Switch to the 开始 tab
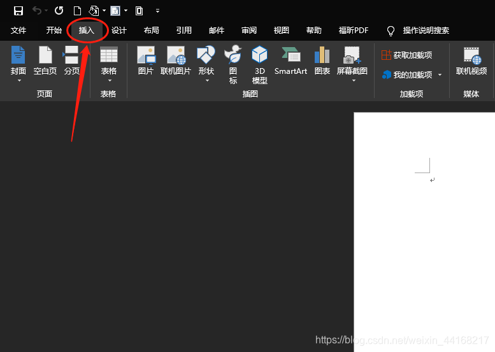The width and height of the screenshot is (495, 352). [54, 31]
